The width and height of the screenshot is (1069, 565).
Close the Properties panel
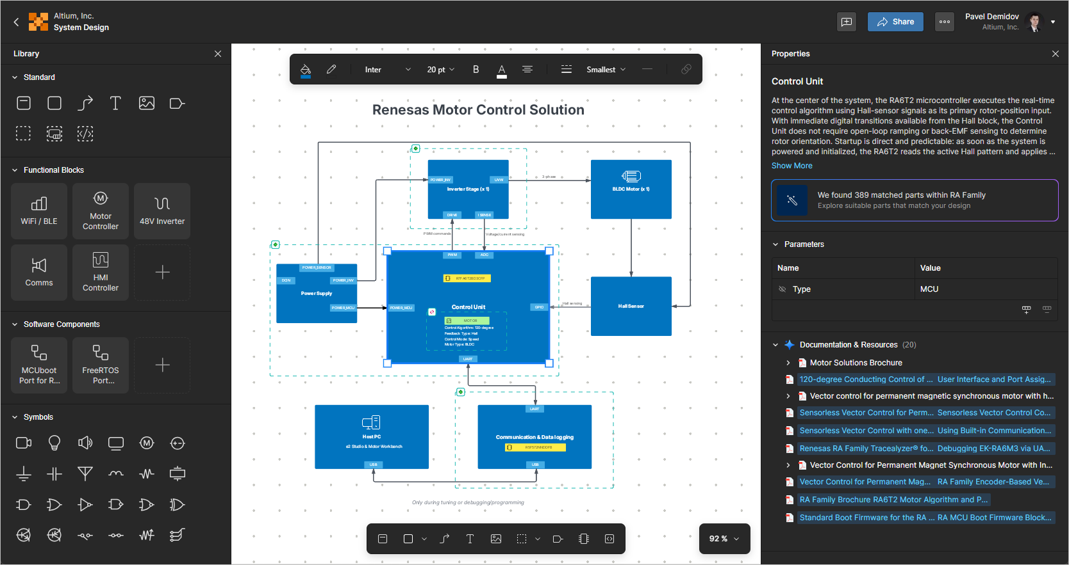[1056, 54]
